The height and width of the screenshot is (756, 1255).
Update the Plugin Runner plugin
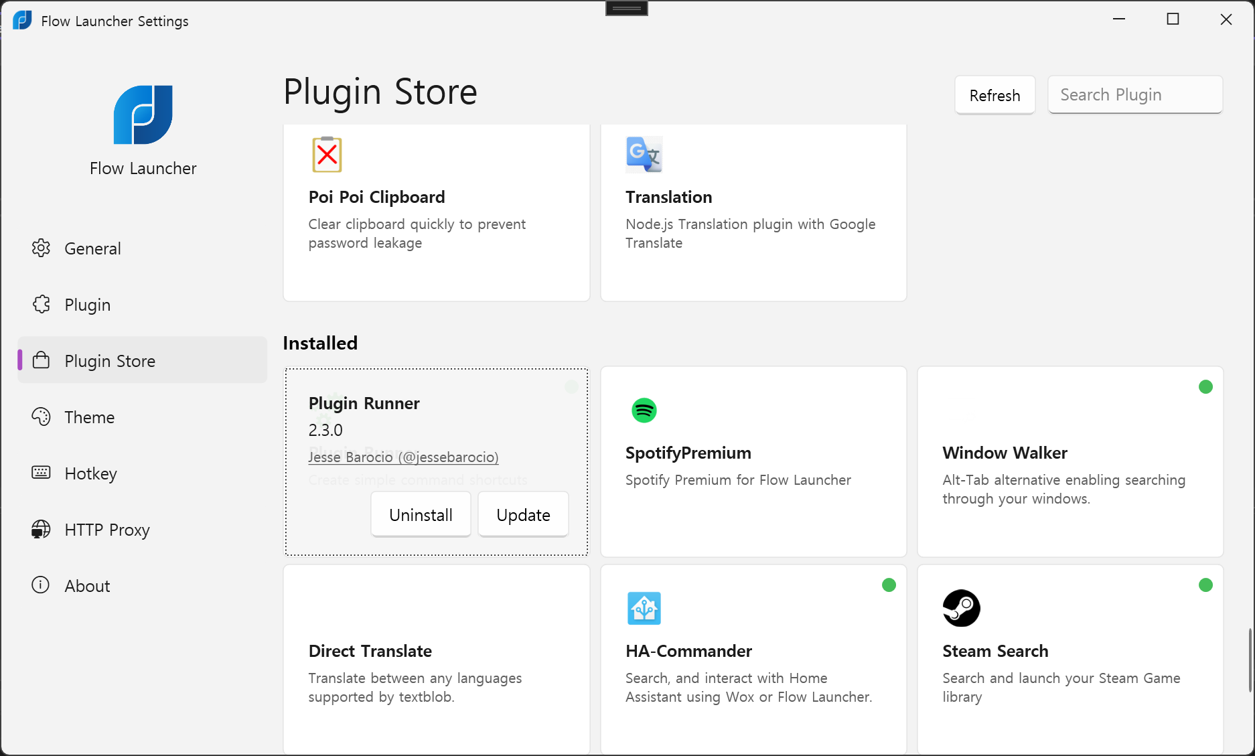pyautogui.click(x=523, y=514)
